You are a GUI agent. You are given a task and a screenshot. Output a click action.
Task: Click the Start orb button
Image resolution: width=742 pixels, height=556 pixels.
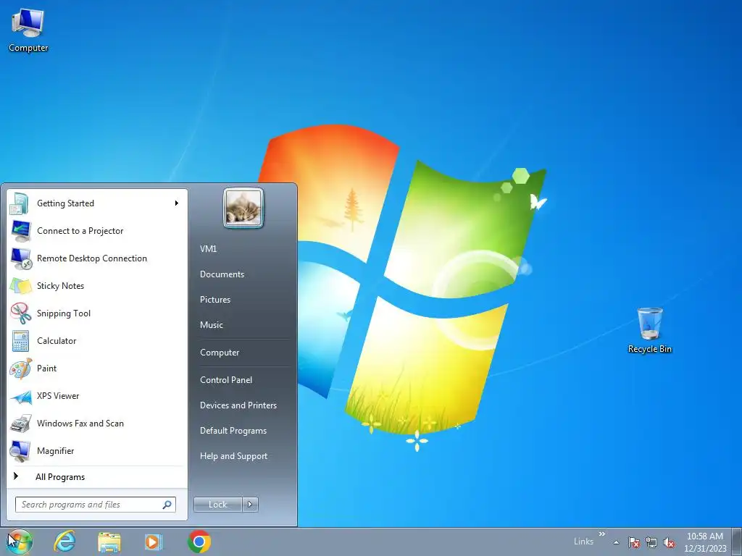[20, 542]
